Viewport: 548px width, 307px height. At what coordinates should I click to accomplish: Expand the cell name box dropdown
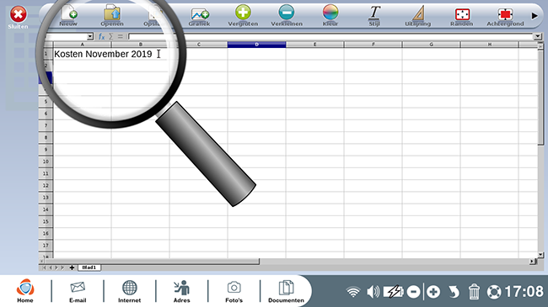[x=90, y=37]
